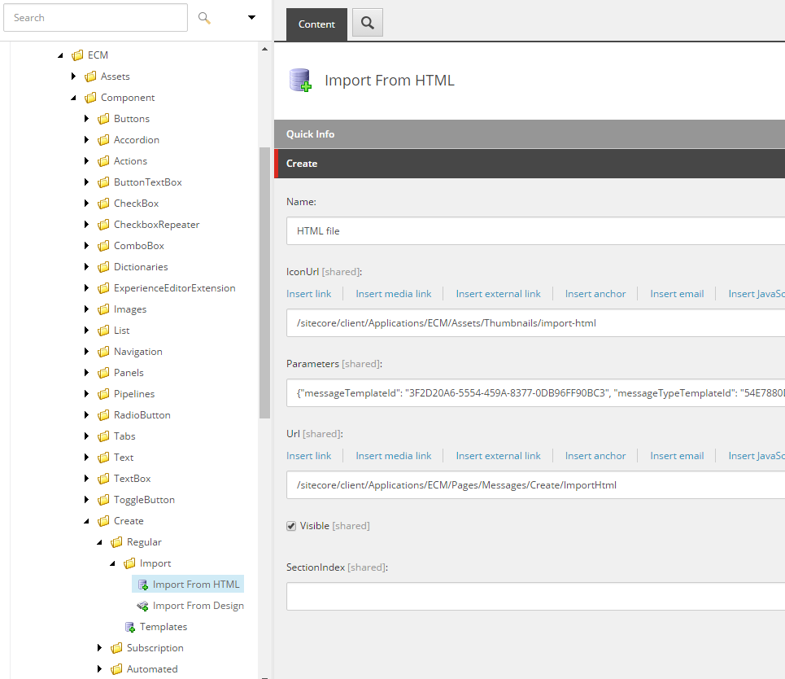The image size is (785, 679).
Task: Click Insert link under Url field
Action: click(309, 455)
